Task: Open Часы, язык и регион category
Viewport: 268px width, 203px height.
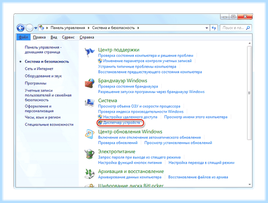Action: click(x=42, y=117)
